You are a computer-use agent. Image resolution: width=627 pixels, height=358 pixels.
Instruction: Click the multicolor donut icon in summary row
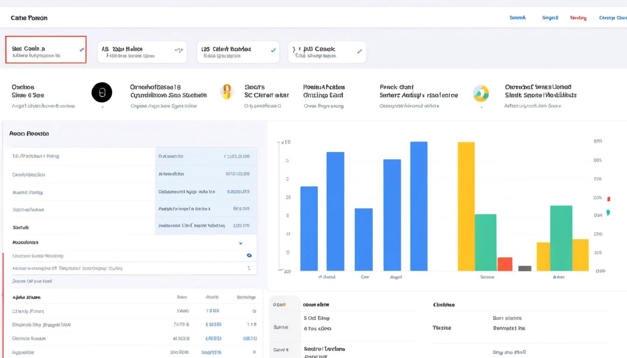click(x=481, y=93)
